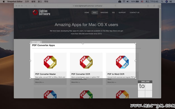Click the top-left selection handle

(30, 43)
